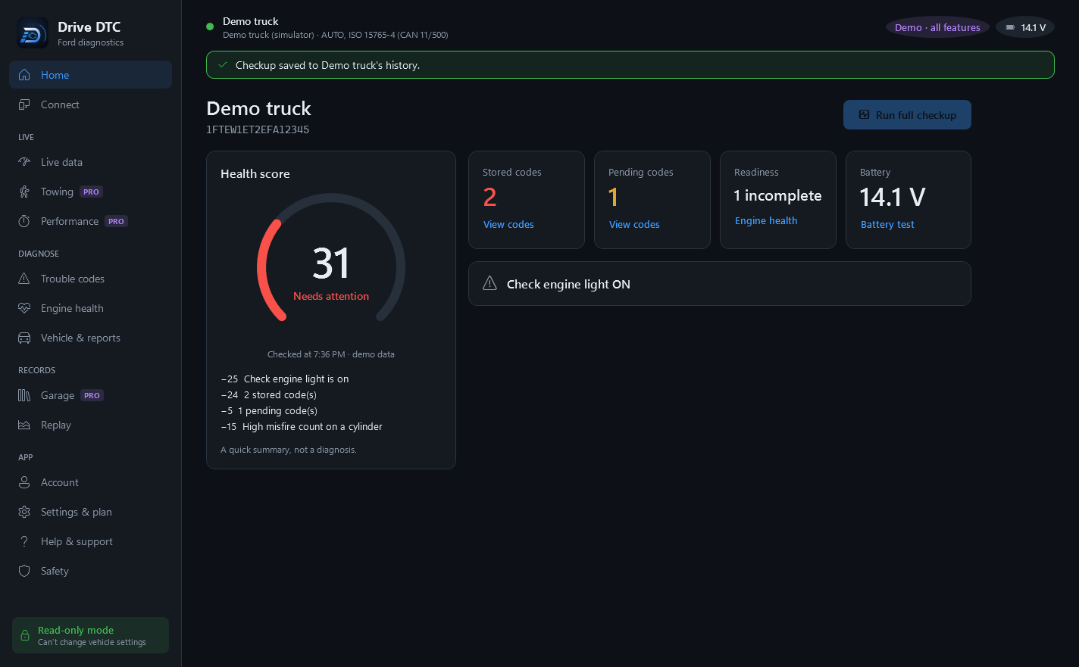Click the Drive DTC app logo

(33, 33)
